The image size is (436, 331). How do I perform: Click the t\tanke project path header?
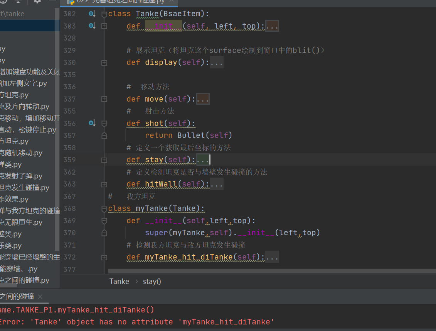(12, 14)
